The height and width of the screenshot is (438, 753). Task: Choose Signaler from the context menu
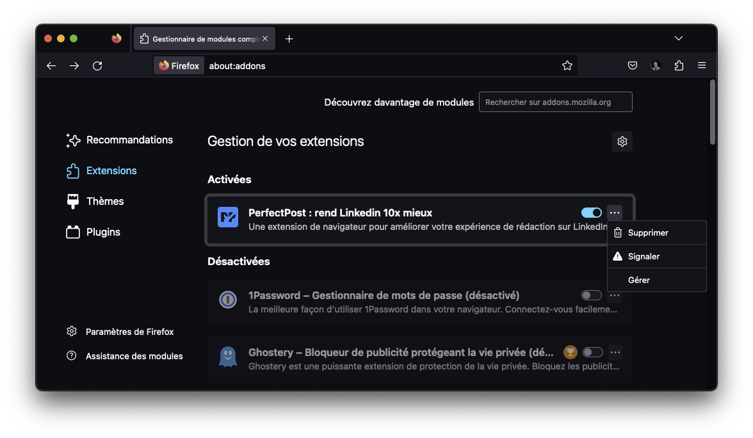[x=657, y=256]
